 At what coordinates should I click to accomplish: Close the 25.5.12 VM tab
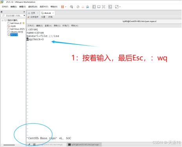pos(53,13)
